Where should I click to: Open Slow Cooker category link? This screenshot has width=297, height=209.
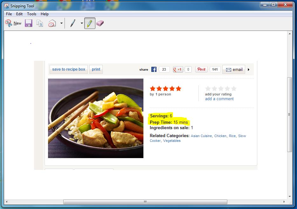pos(242,136)
